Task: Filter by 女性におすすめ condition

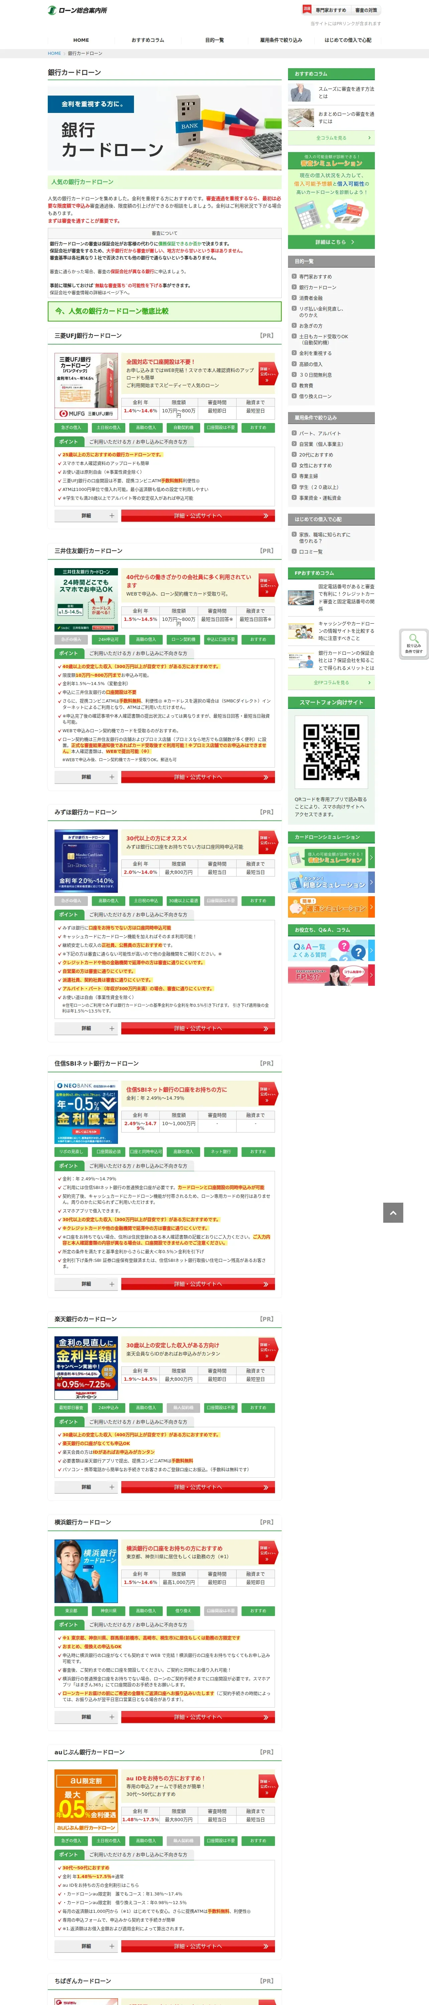Action: click(315, 465)
